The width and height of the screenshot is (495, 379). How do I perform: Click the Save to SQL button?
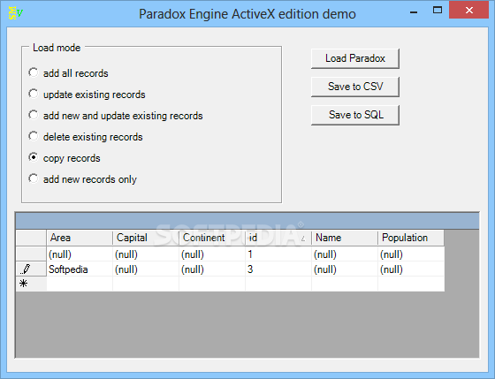click(x=355, y=115)
